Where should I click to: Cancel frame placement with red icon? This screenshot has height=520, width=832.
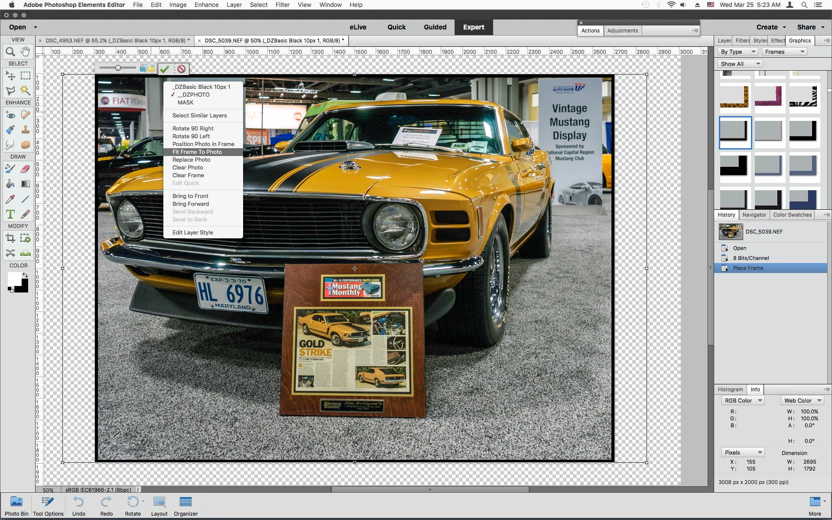click(x=182, y=69)
